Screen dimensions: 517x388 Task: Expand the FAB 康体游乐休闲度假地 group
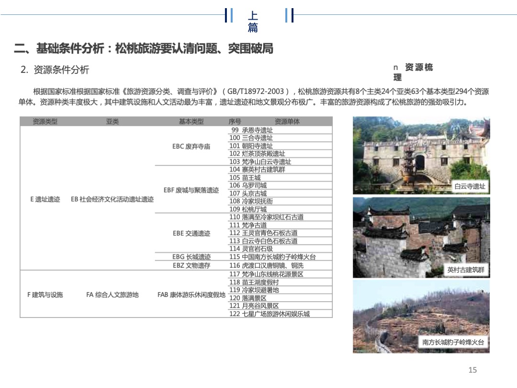click(x=191, y=296)
